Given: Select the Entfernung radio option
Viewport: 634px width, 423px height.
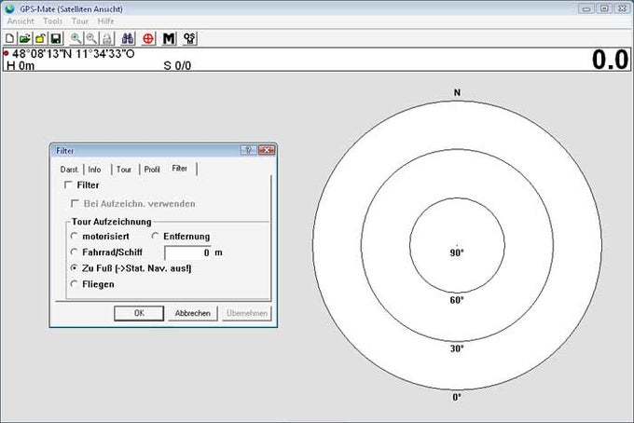Looking at the screenshot, I should point(155,236).
